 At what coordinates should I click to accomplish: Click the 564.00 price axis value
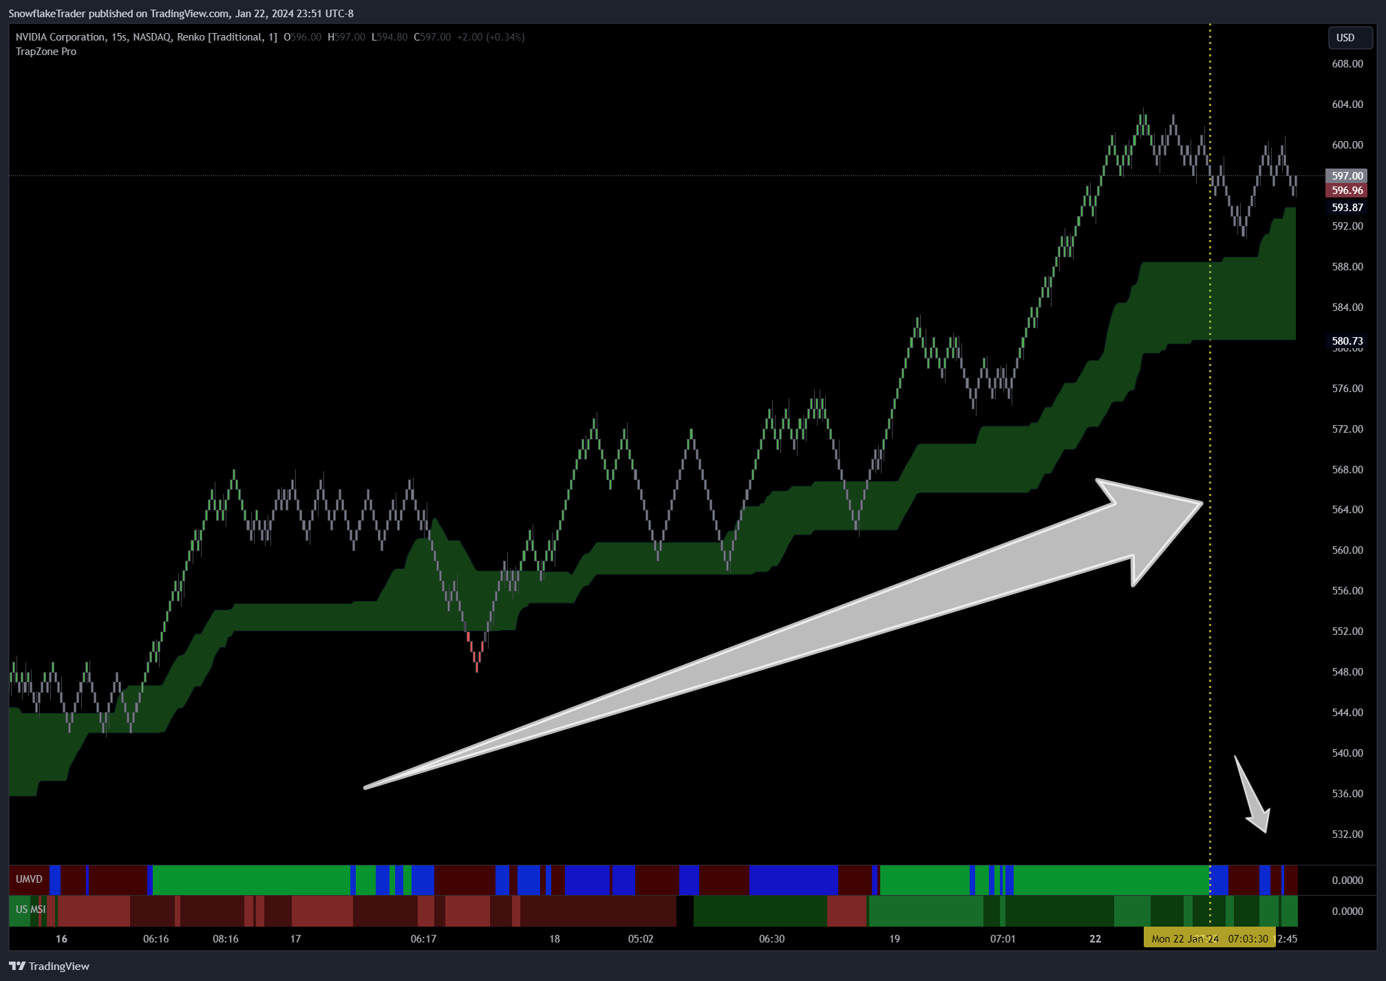tap(1347, 510)
